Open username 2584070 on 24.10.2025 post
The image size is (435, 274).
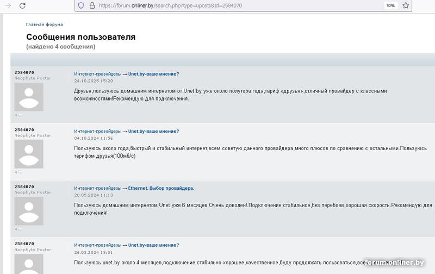[24, 72]
